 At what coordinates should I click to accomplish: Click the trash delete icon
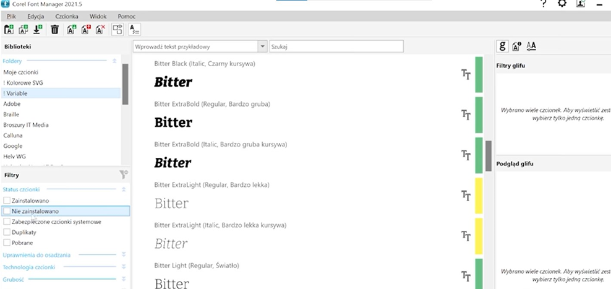coord(55,29)
